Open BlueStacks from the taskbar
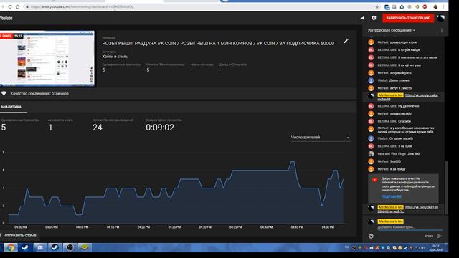This screenshot has width=459, height=258. tap(85, 248)
